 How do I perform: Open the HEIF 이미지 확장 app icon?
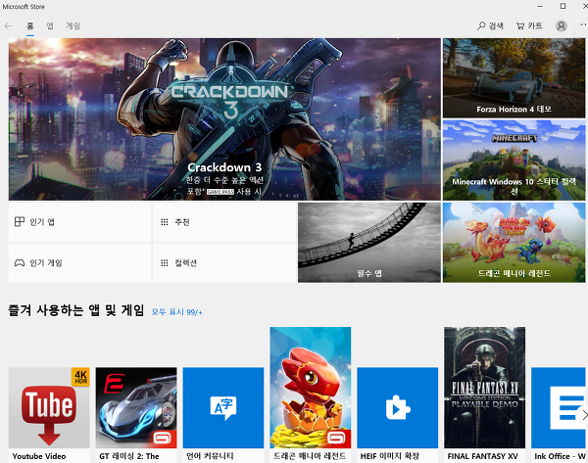(398, 407)
